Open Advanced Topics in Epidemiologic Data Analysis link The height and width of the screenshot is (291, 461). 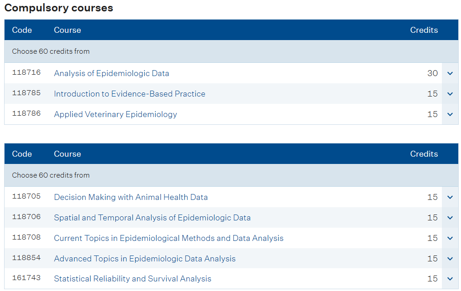pos(145,259)
